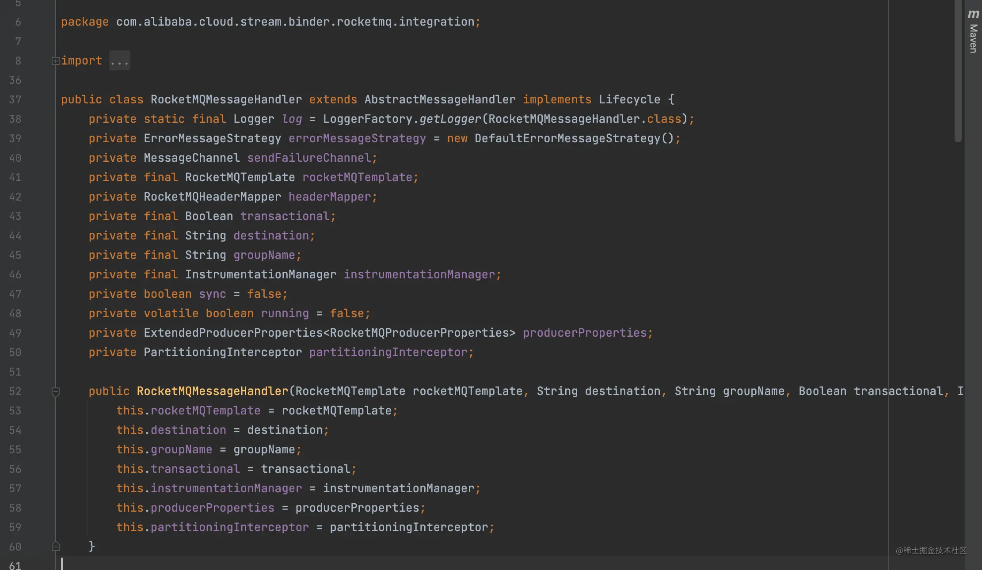Open the Maven tool window icon

[973, 14]
